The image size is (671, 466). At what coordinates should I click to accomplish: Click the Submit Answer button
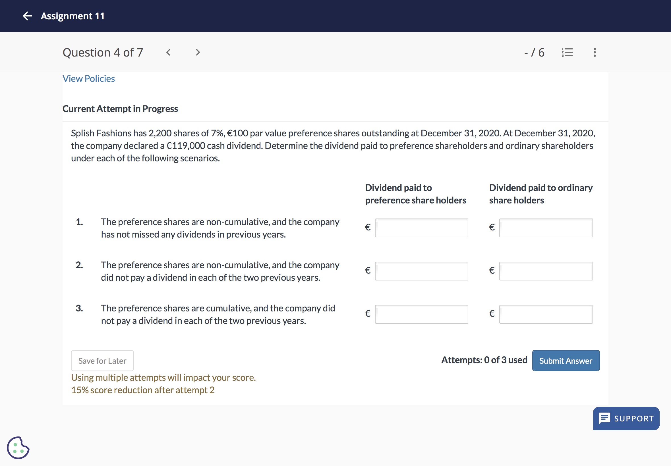[x=566, y=361]
